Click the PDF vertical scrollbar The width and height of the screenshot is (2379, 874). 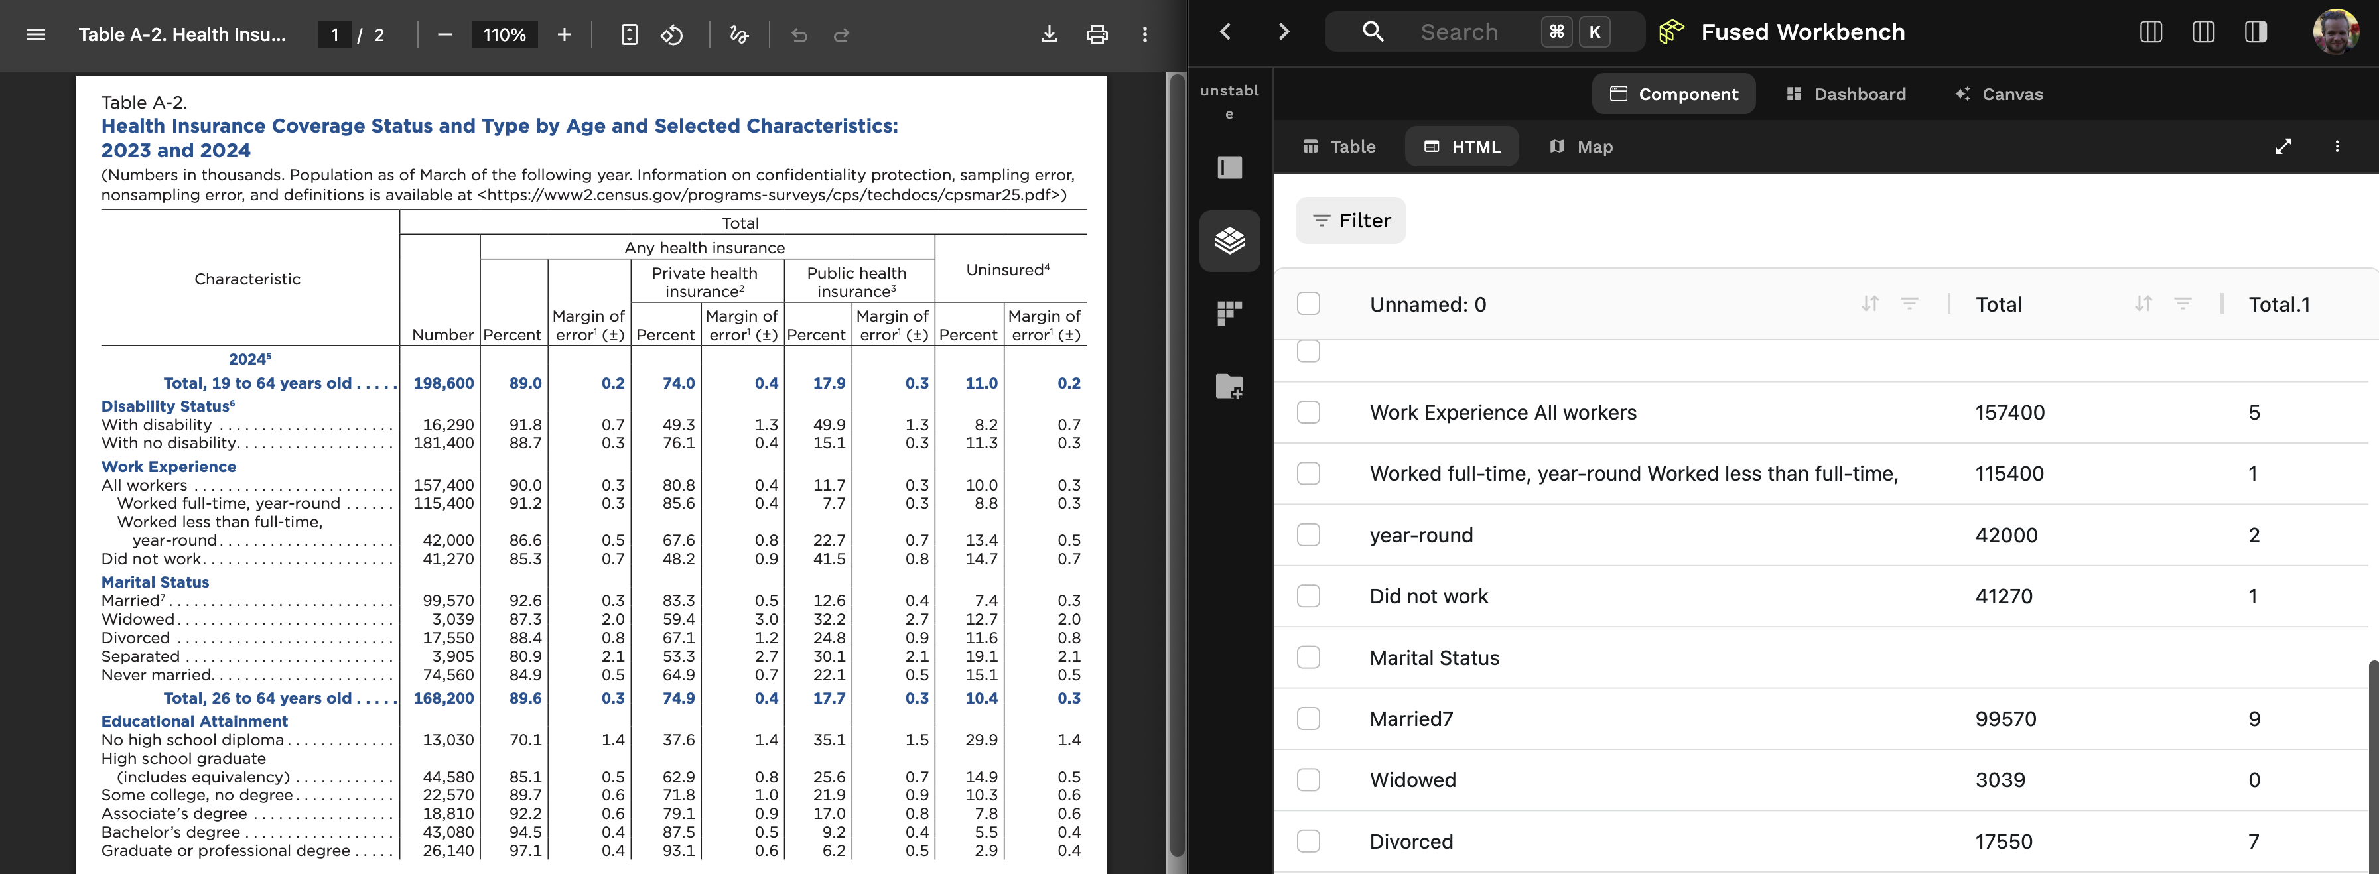click(x=1177, y=466)
